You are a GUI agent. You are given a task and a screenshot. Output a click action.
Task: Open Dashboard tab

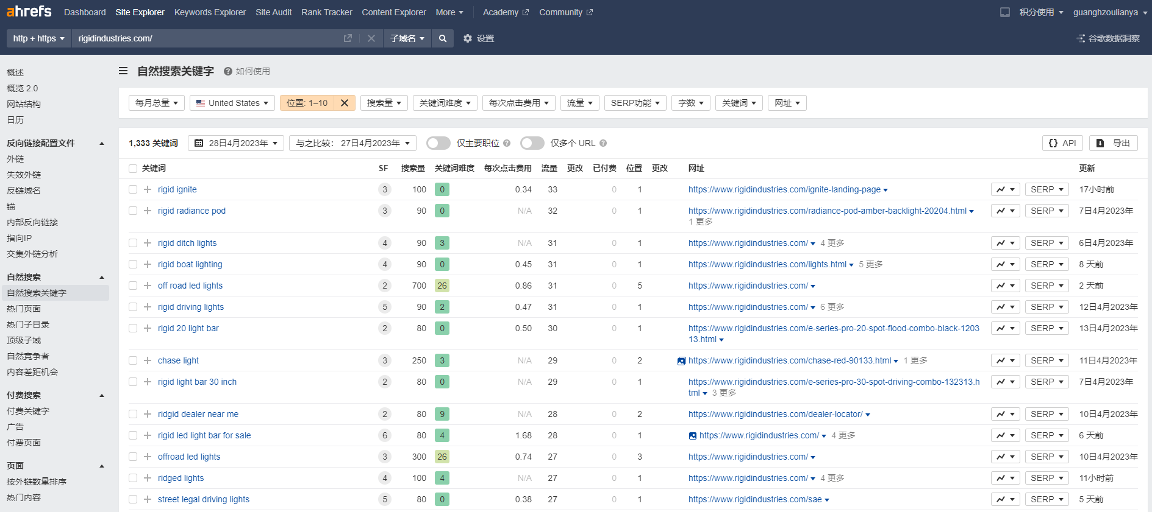pos(85,12)
